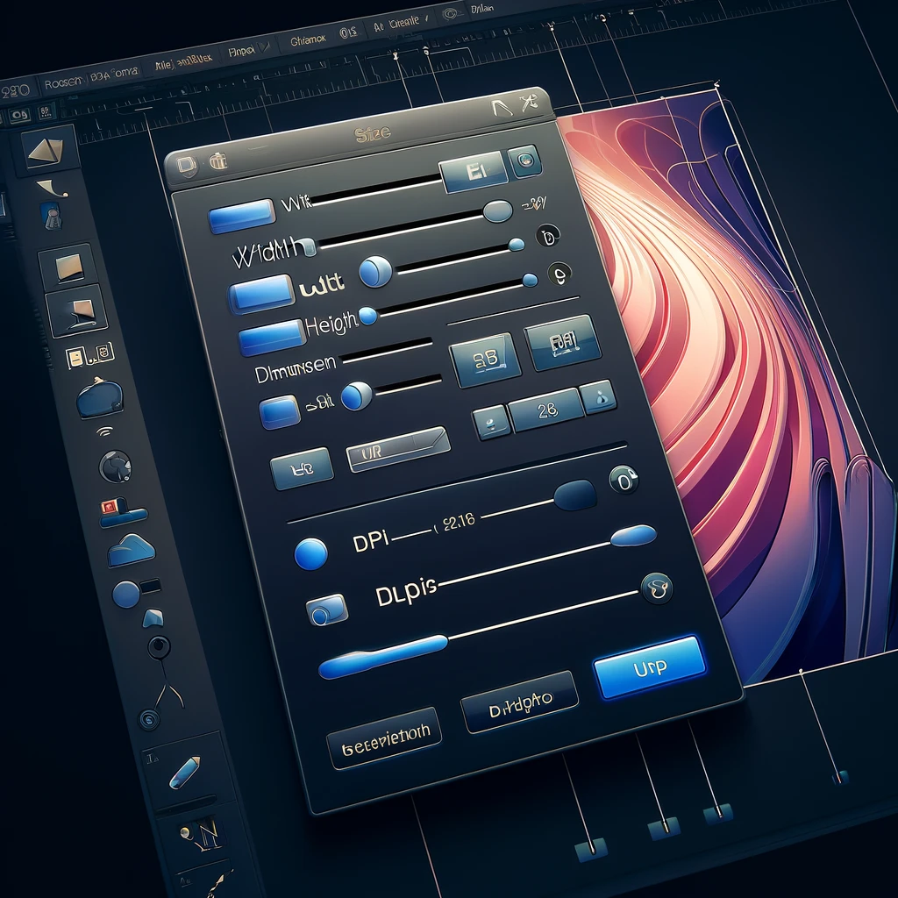Click the trash icon in dialog header
This screenshot has height=898, width=898.
218,161
